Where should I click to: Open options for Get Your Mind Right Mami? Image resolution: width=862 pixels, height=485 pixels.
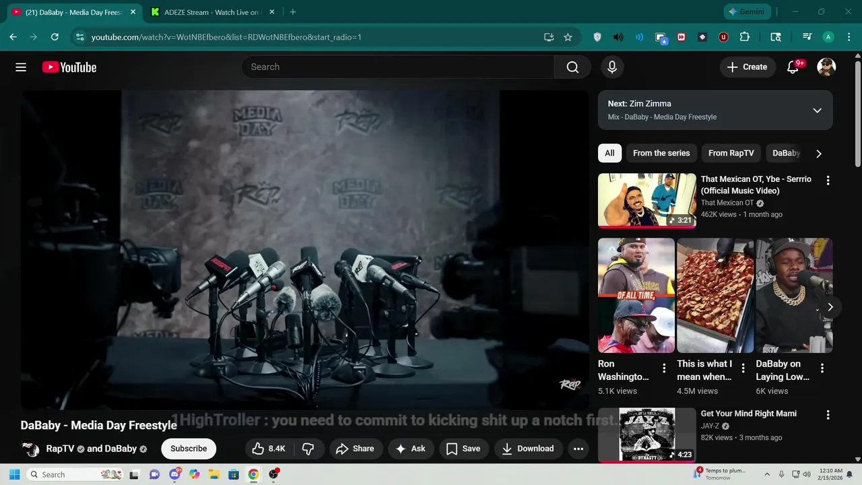(x=828, y=415)
